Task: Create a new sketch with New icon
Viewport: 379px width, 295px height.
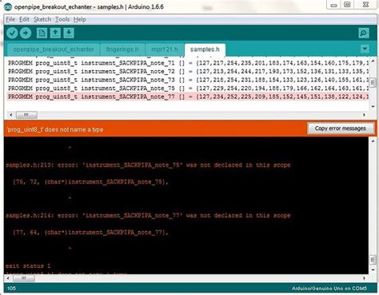Action: pyautogui.click(x=42, y=33)
